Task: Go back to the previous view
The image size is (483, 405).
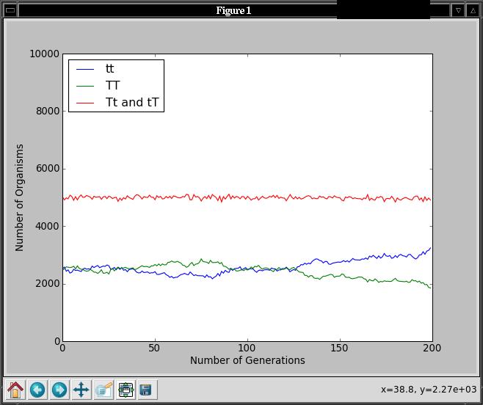Action: (37, 390)
